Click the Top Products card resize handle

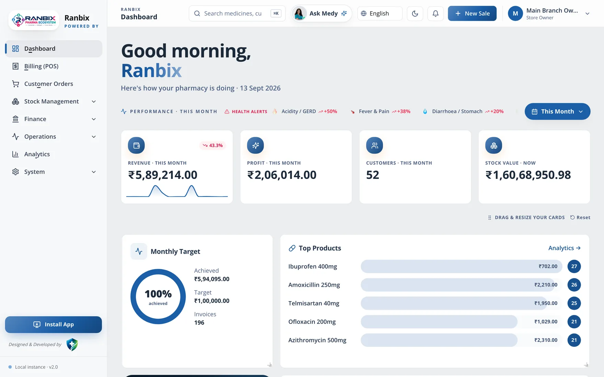point(586,365)
